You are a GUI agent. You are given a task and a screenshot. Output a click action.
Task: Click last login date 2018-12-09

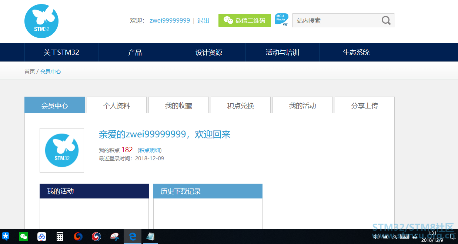pos(150,158)
